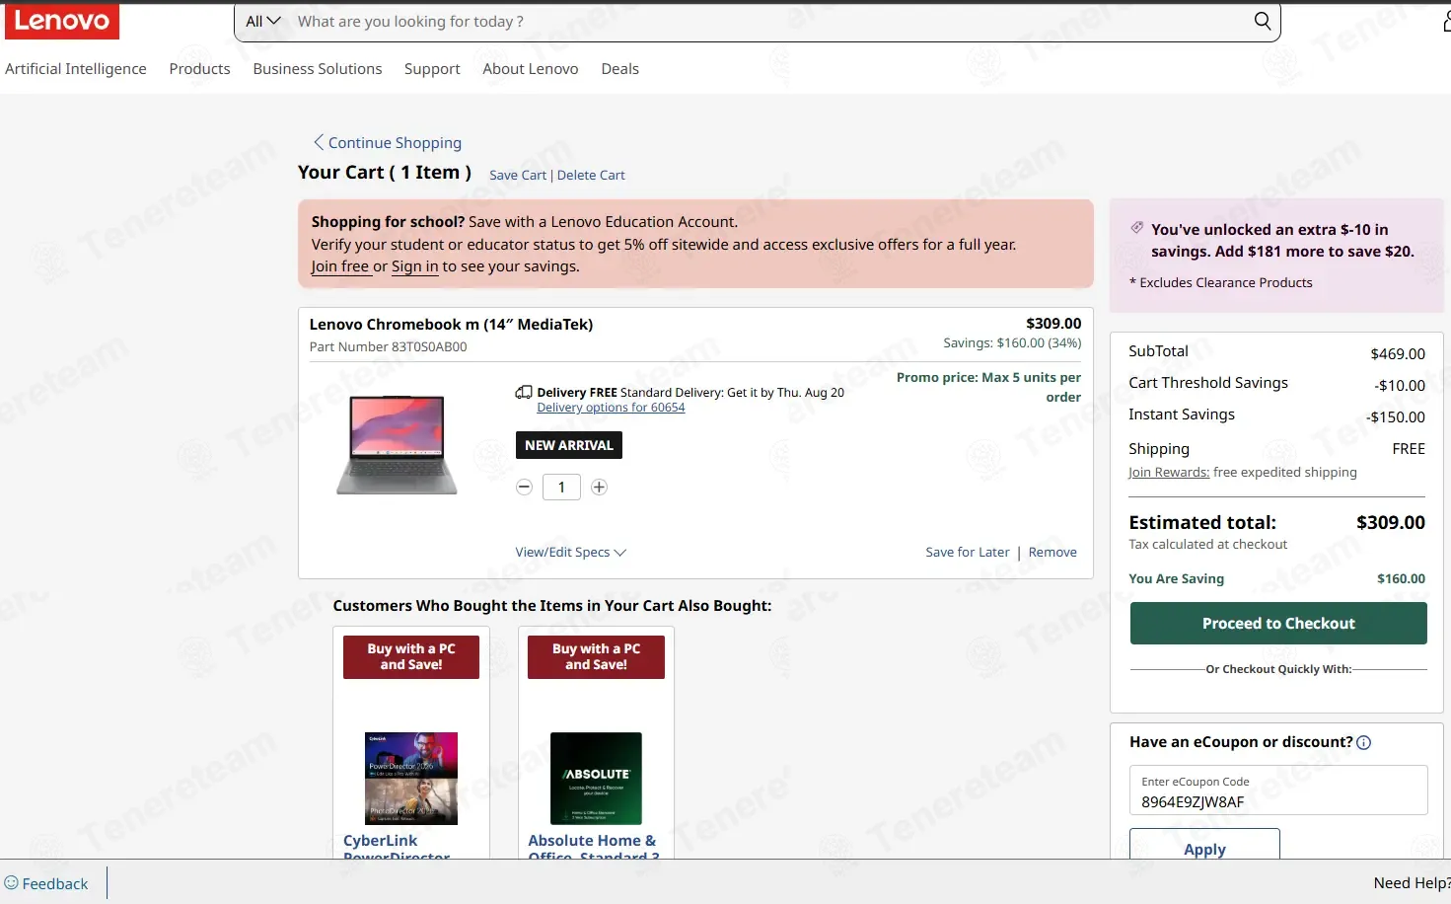
Task: Remove the Chromebook from cart
Action: (1052, 552)
